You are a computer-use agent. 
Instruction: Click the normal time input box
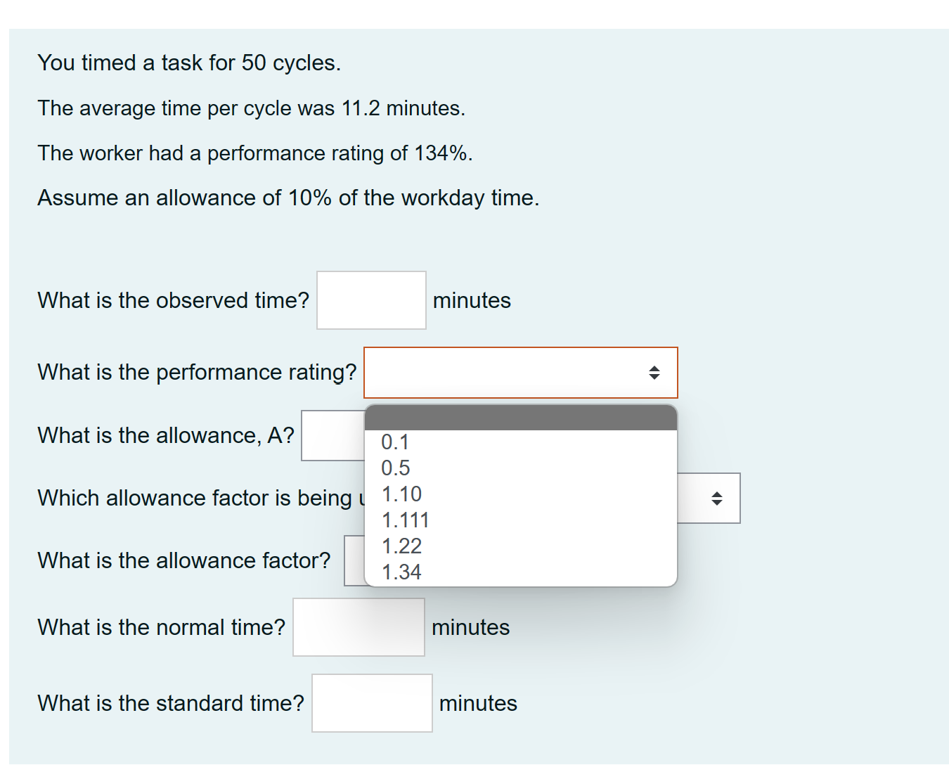coord(359,626)
